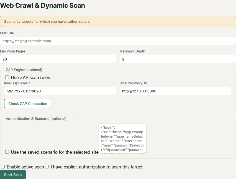
Task: Click the zapProxyUrl input field
Action: (x=176, y=91)
